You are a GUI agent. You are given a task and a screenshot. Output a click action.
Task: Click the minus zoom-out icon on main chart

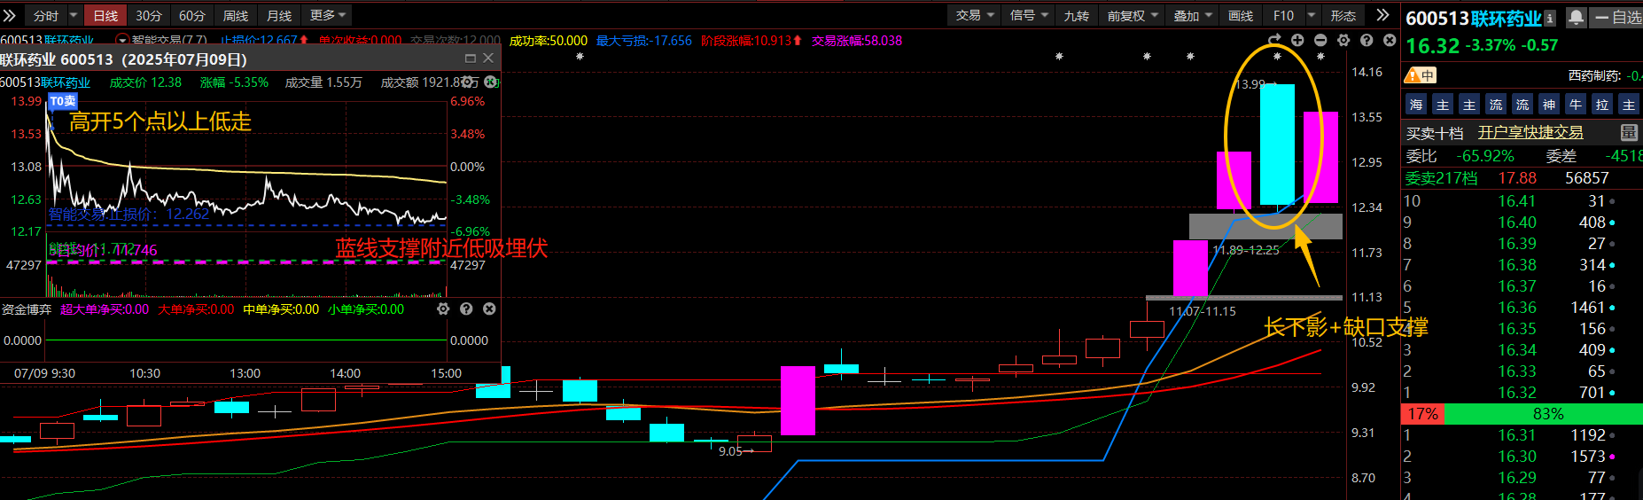pyautogui.click(x=1320, y=40)
